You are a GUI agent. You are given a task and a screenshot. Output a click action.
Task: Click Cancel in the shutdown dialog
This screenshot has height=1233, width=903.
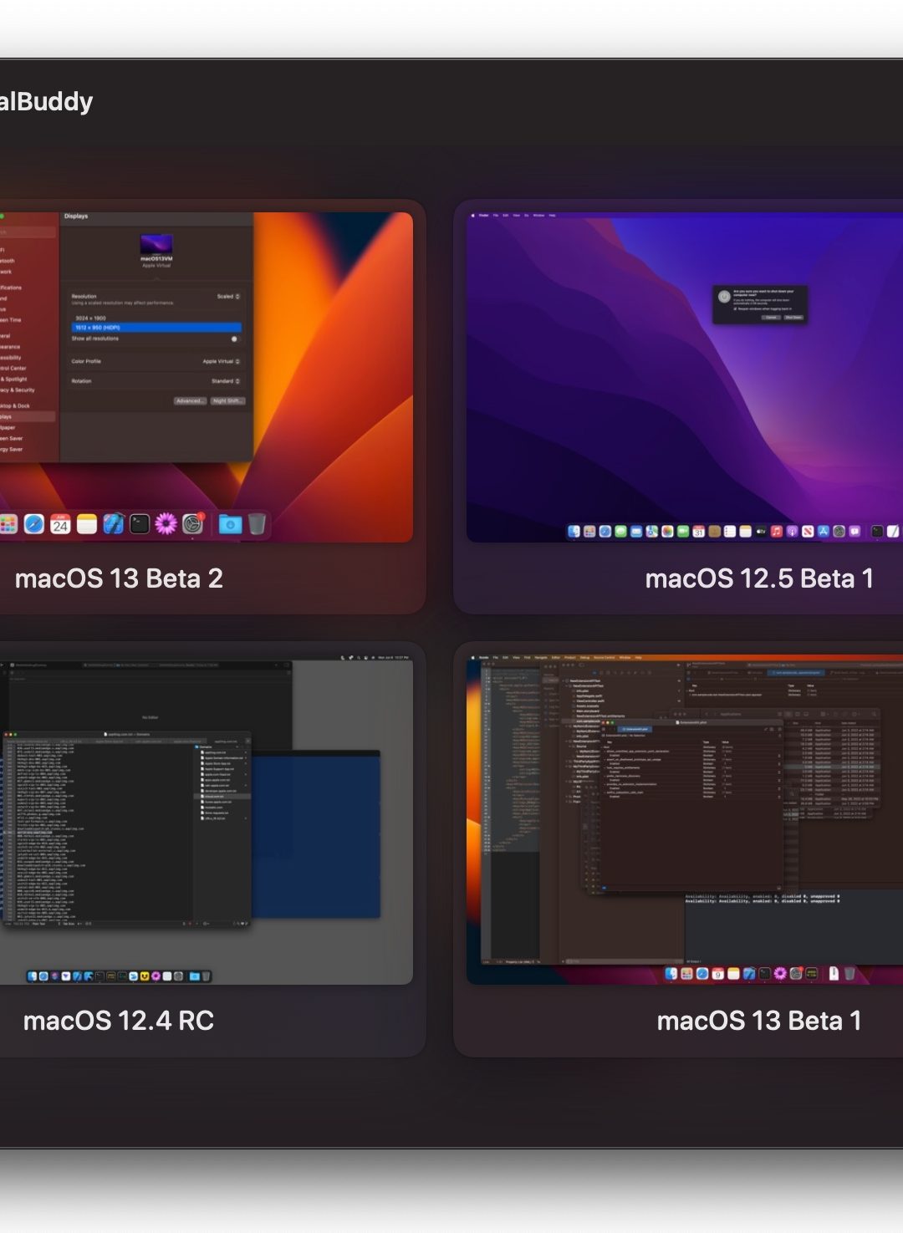tap(770, 318)
